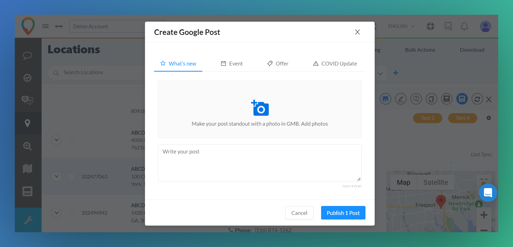Tick checkbox for location 102477063

pos(71,177)
